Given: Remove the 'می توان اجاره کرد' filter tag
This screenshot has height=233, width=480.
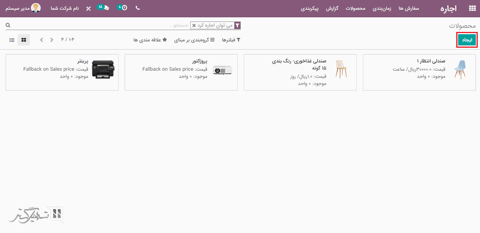Looking at the screenshot, I should pyautogui.click(x=194, y=26).
